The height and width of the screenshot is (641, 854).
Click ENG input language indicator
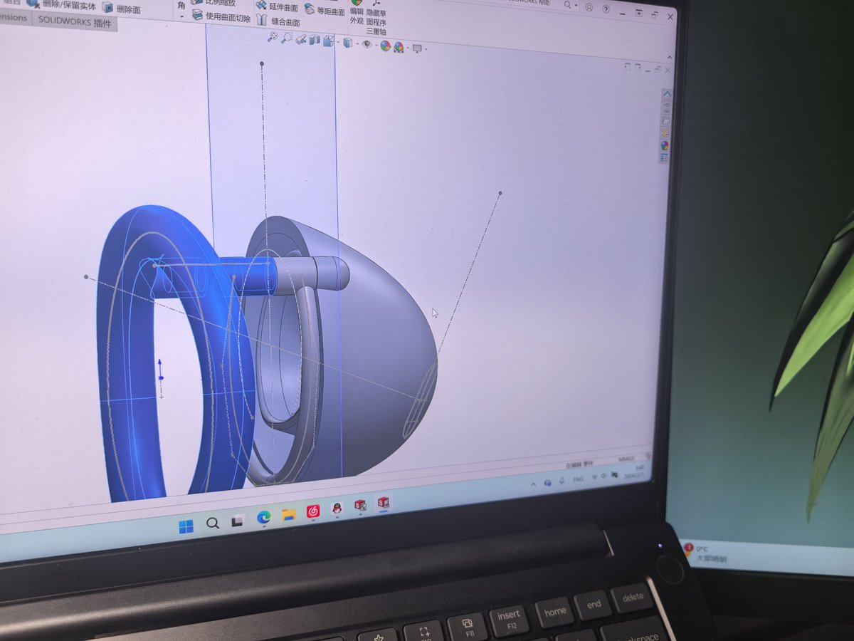point(579,479)
